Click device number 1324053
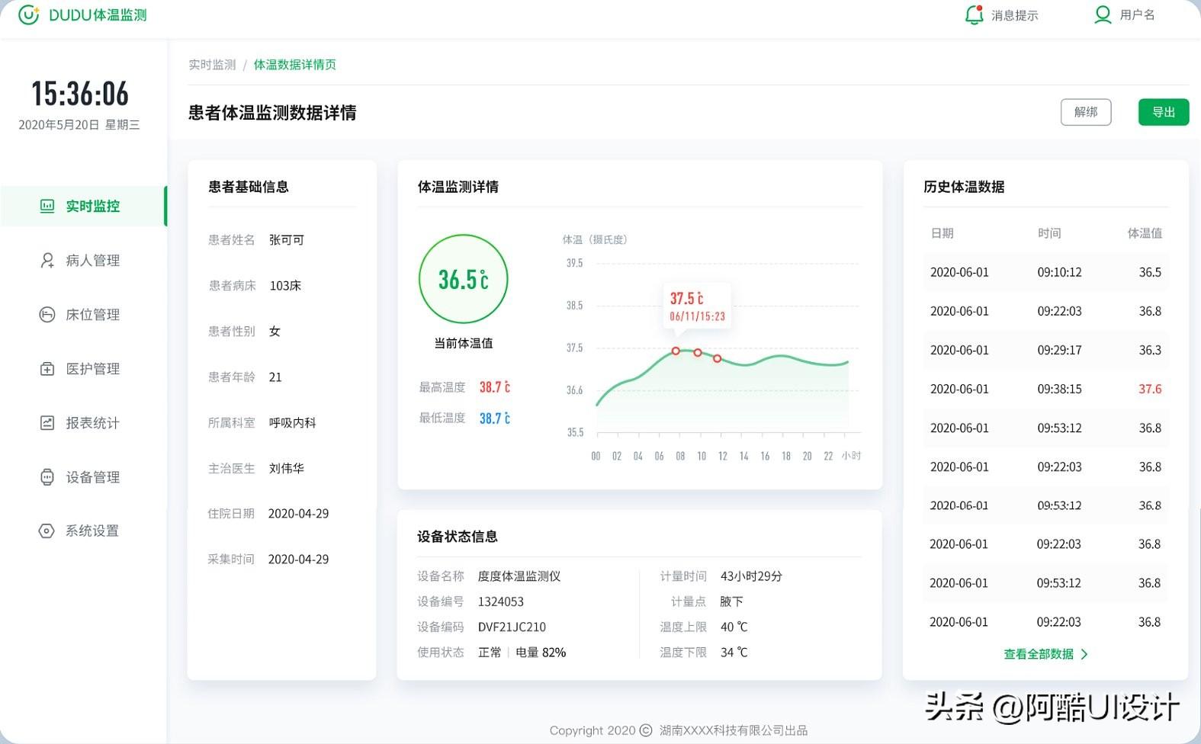 click(x=501, y=601)
